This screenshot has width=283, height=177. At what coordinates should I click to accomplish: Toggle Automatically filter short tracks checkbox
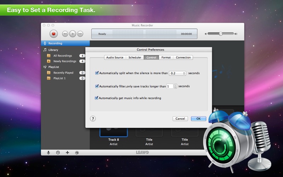(x=97, y=86)
